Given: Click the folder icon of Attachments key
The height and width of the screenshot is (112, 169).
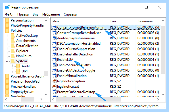Looking at the screenshot, I should coord(13,41).
